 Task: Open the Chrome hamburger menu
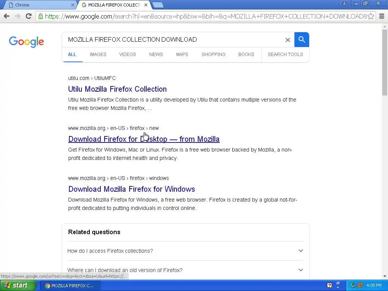pyautogui.click(x=382, y=16)
